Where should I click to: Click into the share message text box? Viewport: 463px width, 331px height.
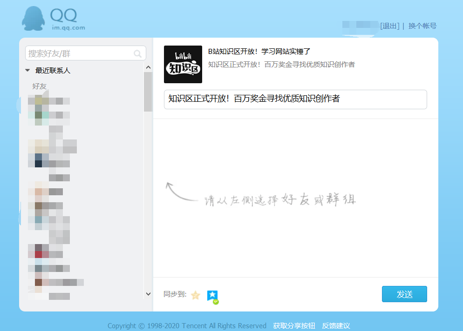(295, 99)
